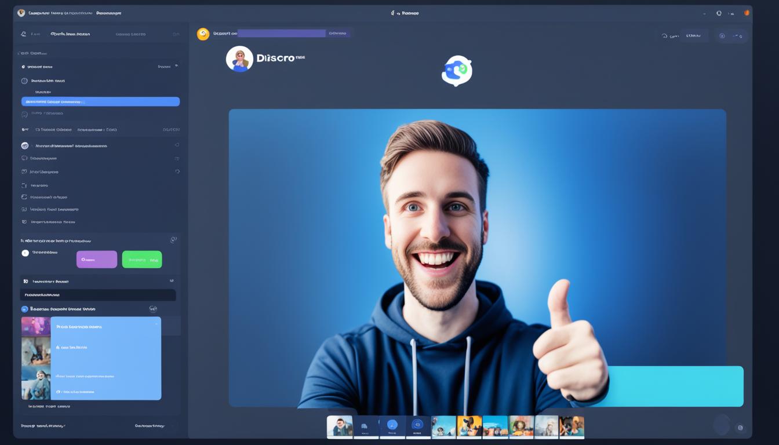This screenshot has height=445, width=779.
Task: Click the small round icon in the bottom-right corner
Action: (x=740, y=428)
